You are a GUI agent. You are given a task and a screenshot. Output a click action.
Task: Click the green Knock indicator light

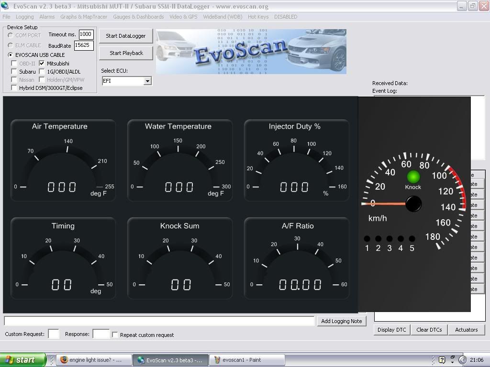coord(413,177)
